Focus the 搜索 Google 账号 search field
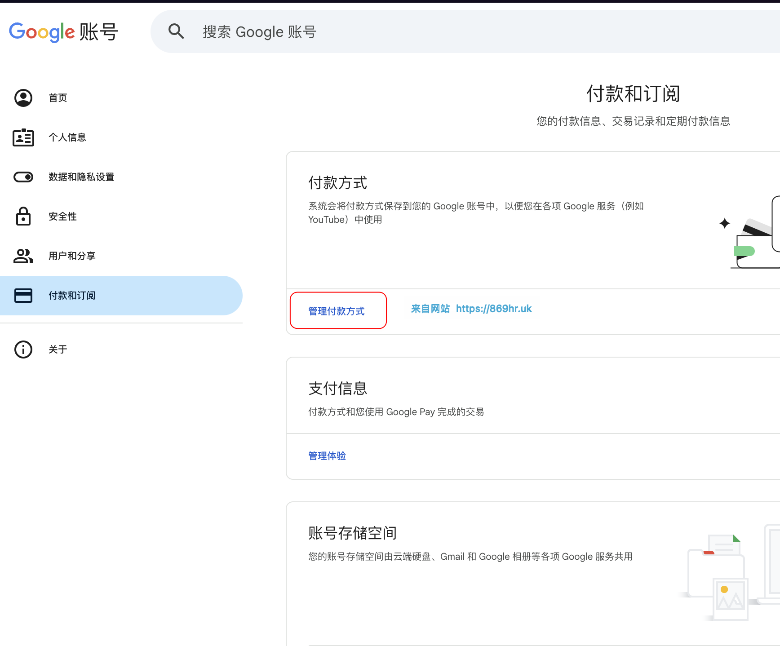Image resolution: width=780 pixels, height=646 pixels. tap(465, 31)
